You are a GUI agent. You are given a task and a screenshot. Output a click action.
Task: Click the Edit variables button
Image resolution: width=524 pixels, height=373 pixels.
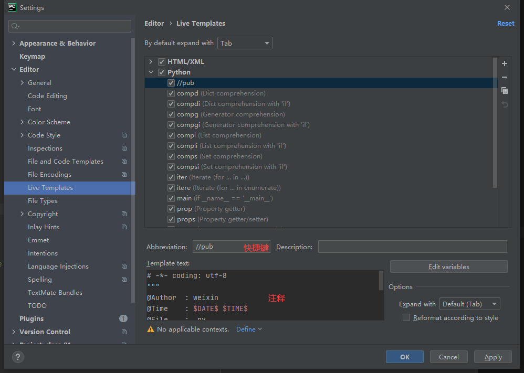point(448,267)
